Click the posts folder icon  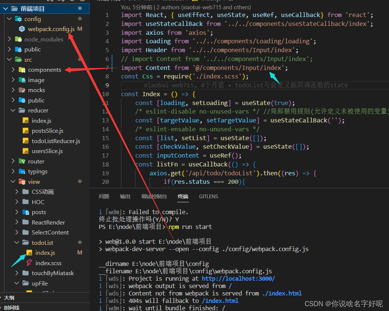[26, 212]
